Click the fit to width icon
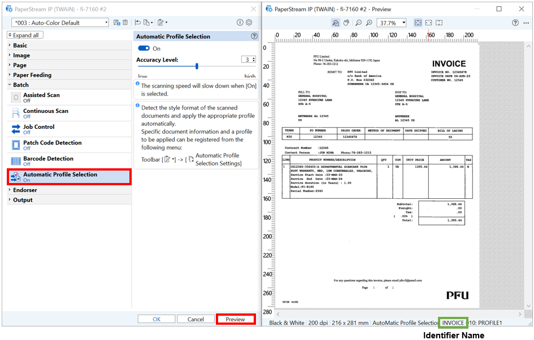 point(428,23)
